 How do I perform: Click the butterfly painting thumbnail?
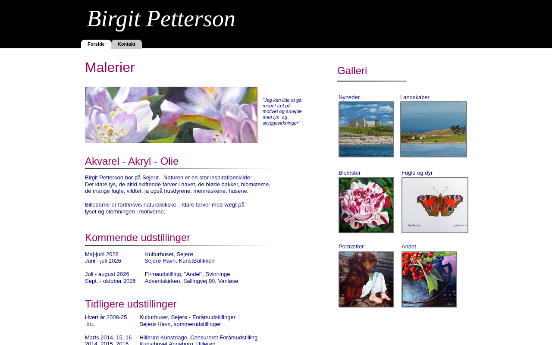pos(435,205)
